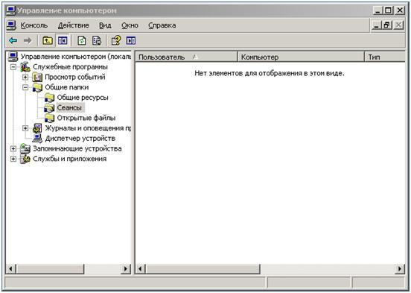Image resolution: width=411 pixels, height=293 pixels.
Task: Click the Службы и приложения icon
Action: (x=25, y=159)
